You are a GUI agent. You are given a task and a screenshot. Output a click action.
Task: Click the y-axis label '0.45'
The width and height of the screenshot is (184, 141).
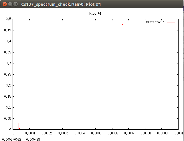coord(7,30)
